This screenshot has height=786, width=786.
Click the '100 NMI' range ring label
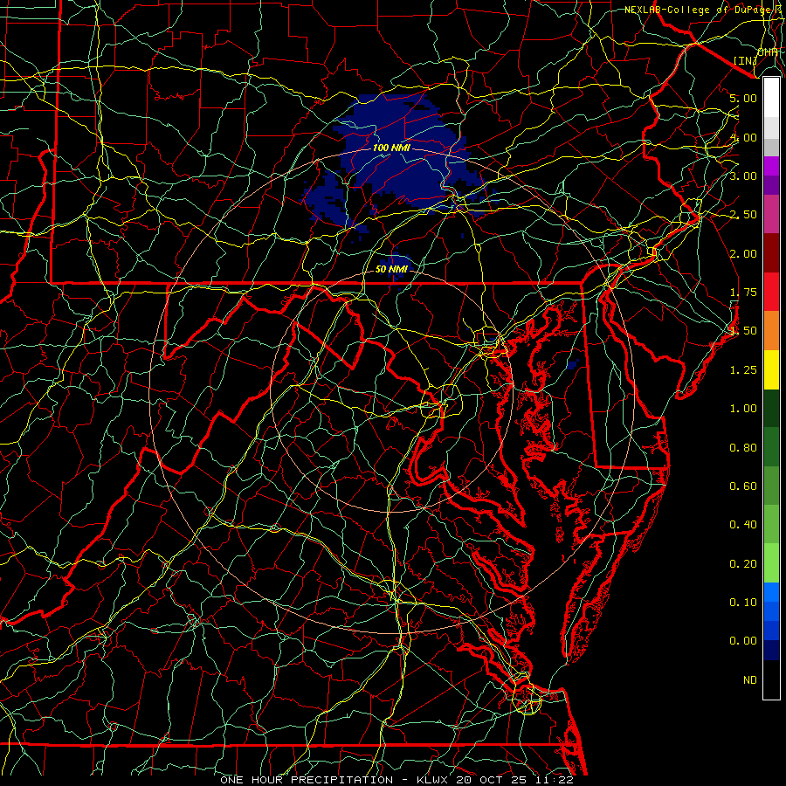[391, 148]
